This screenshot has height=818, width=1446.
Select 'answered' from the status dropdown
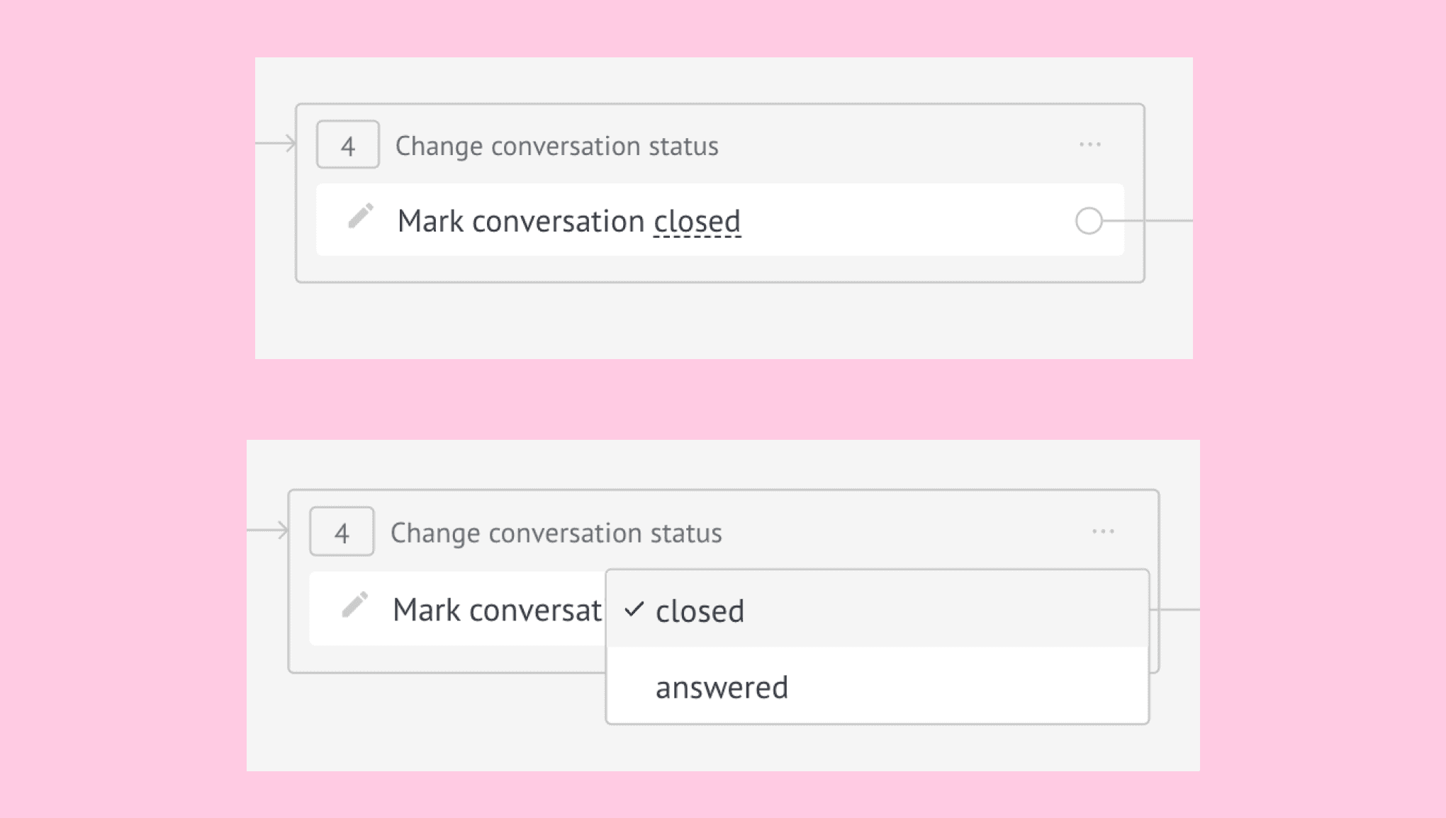coord(878,686)
